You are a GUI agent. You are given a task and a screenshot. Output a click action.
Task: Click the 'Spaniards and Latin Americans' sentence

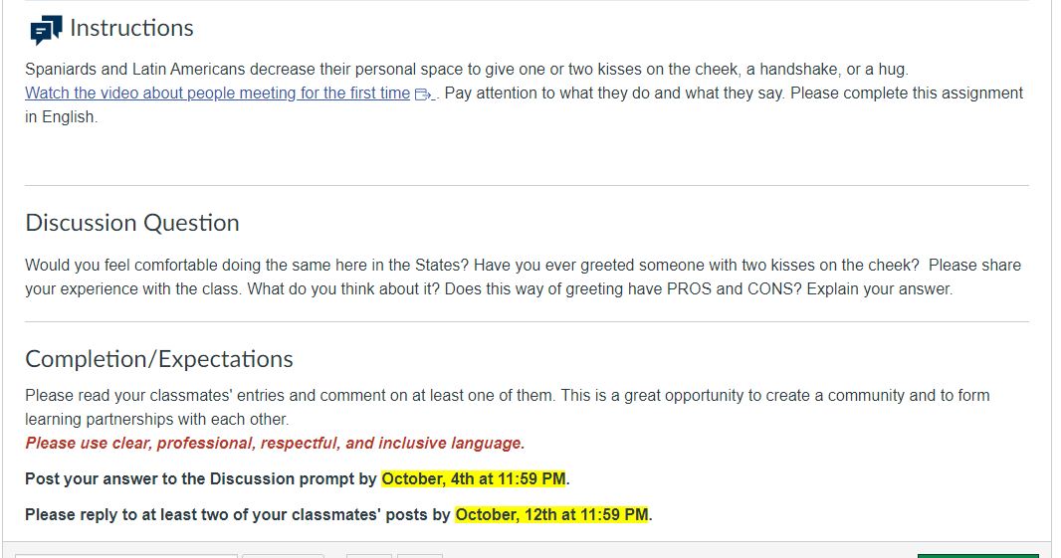point(467,69)
